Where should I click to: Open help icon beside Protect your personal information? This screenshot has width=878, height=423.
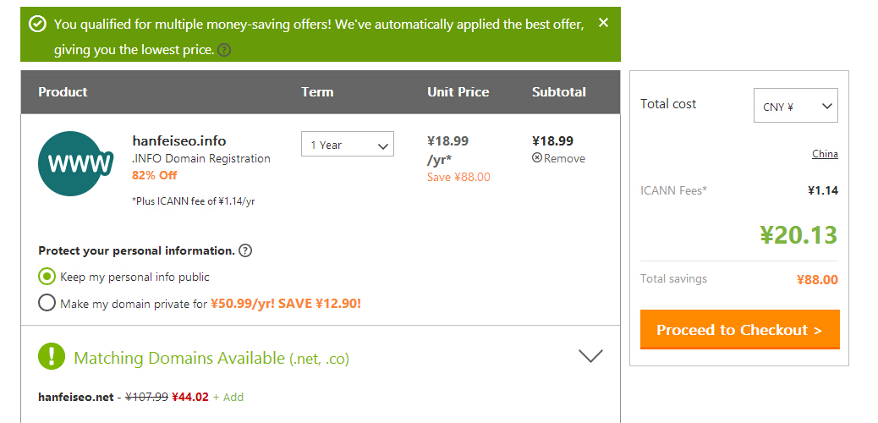coord(245,250)
